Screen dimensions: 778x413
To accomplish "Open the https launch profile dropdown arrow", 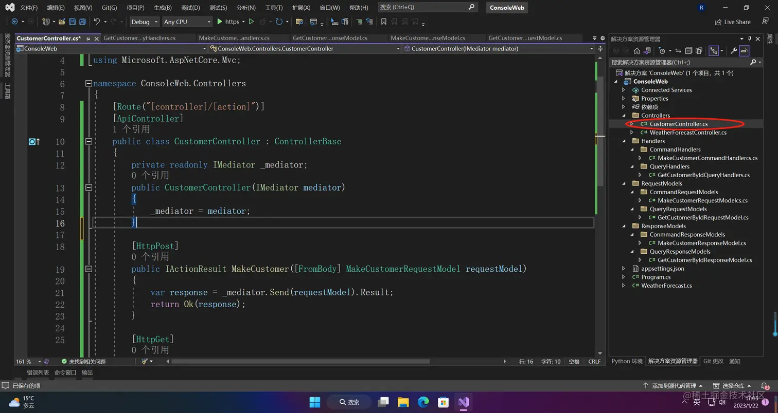I will [243, 22].
